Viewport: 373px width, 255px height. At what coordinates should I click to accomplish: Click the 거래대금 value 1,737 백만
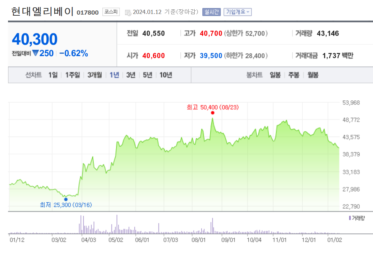coord(338,56)
